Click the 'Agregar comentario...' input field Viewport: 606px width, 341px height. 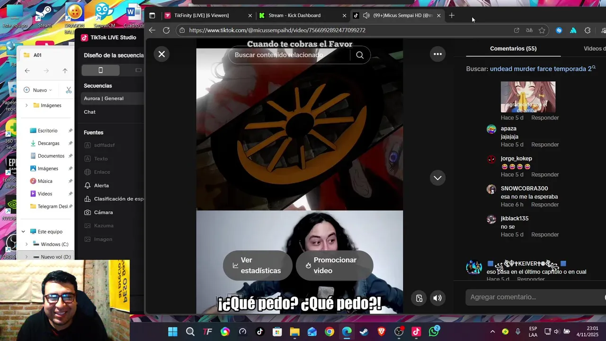pyautogui.click(x=535, y=297)
